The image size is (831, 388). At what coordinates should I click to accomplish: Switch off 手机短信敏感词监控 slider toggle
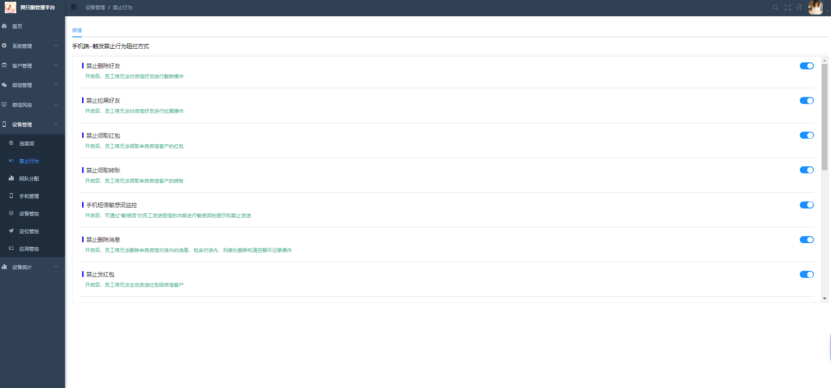(806, 205)
